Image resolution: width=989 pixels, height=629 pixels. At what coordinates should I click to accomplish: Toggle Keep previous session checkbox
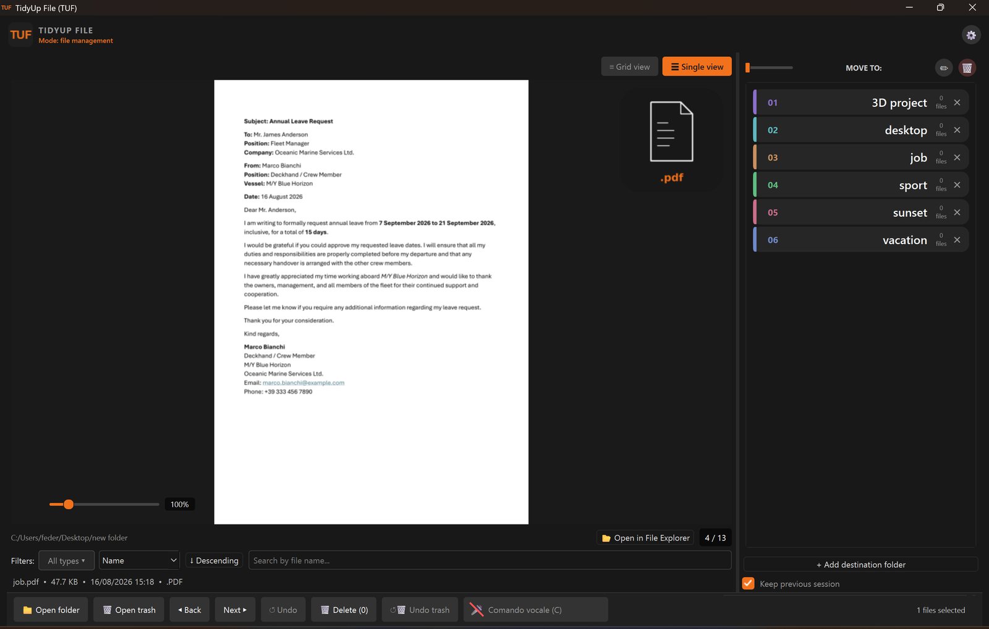click(748, 583)
